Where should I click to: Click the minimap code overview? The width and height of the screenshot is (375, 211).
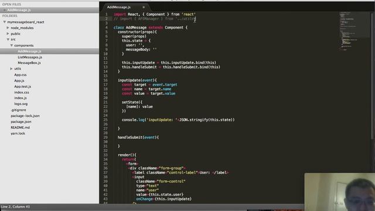354,31
